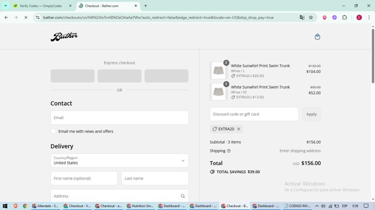Open the Checkout - V... taskbar window
This screenshot has height=210, width=375.
tap(77, 206)
